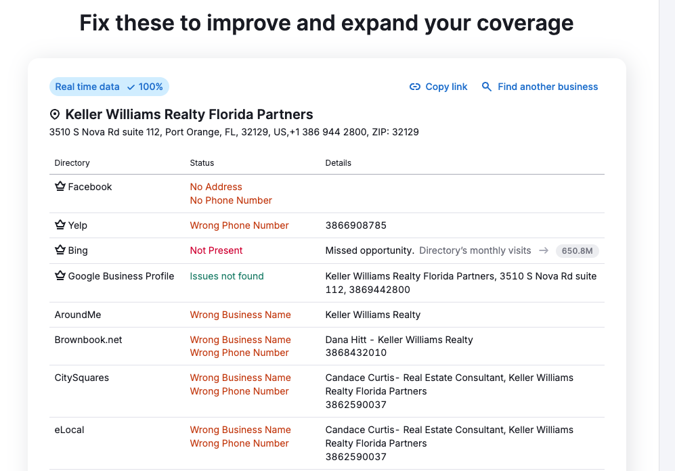Click the 650.8M monthly visits badge
This screenshot has width=675, height=471.
578,251
